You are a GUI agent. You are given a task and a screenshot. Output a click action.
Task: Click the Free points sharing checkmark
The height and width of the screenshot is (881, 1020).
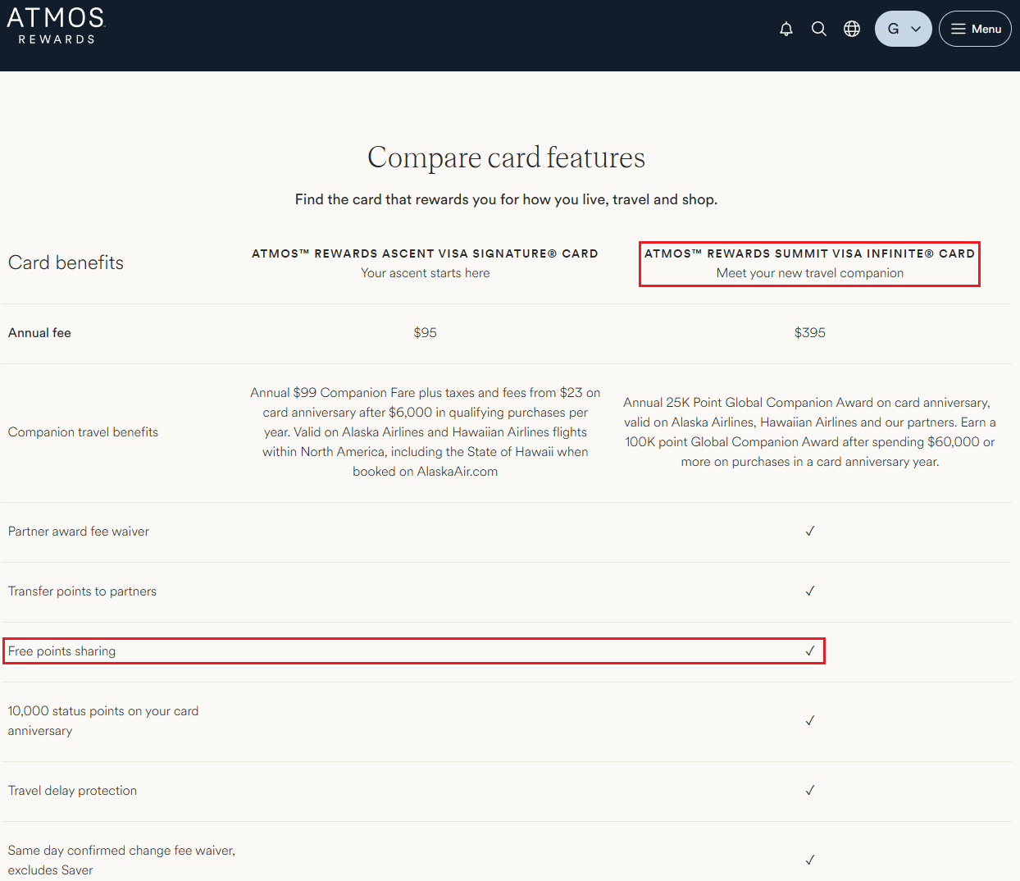(809, 651)
